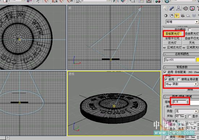Select the spotlight target marker in the front viewport
This screenshot has height=140, width=199.
[111, 59]
